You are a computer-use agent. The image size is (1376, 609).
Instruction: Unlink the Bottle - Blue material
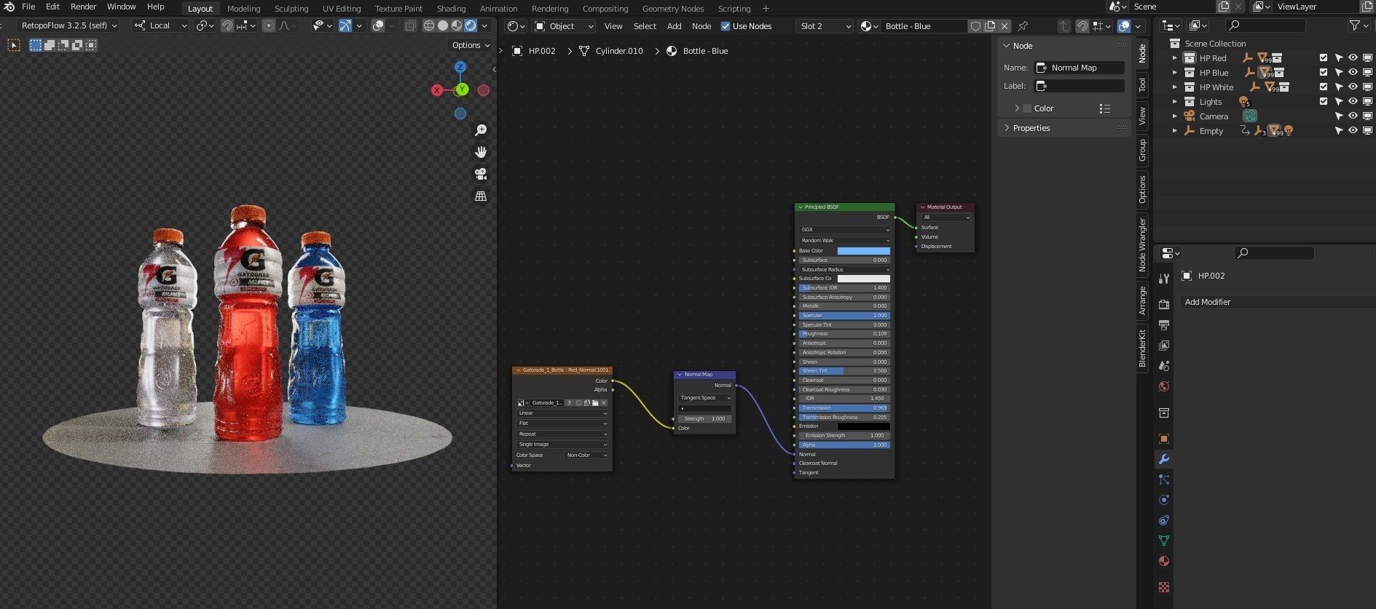click(1005, 26)
